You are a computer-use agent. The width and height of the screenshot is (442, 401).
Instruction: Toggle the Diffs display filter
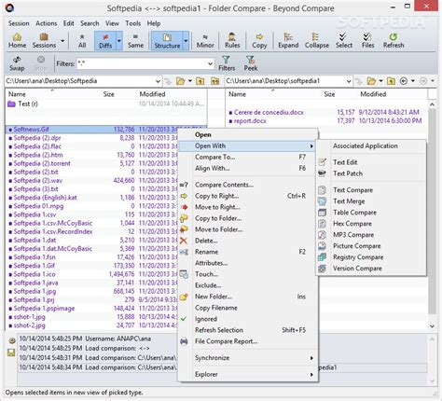point(105,41)
